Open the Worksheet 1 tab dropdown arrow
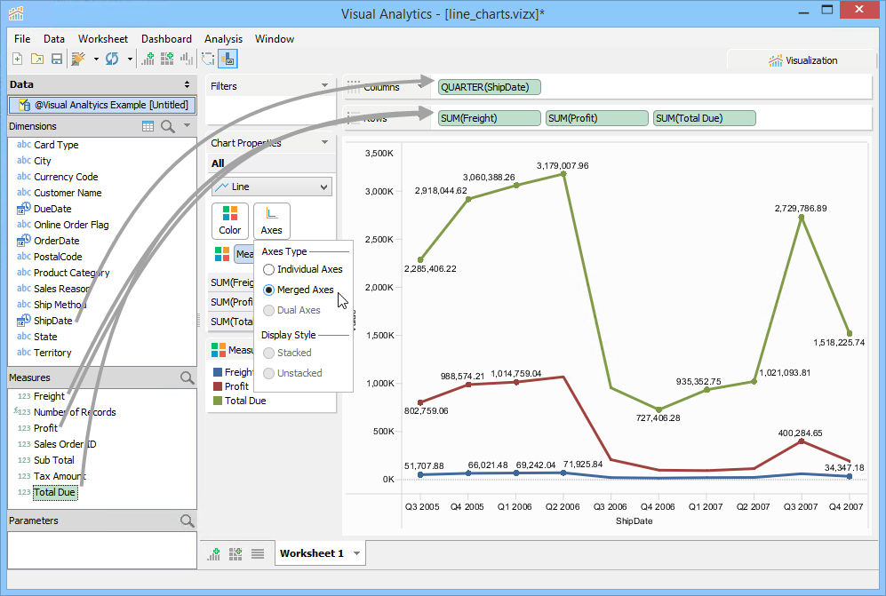886x596 pixels. pos(356,553)
